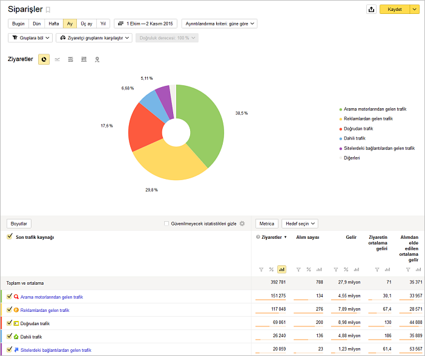Filter Alımdan elde edilen ortalama gelir column
This screenshot has width=425, height=356.
(408, 270)
